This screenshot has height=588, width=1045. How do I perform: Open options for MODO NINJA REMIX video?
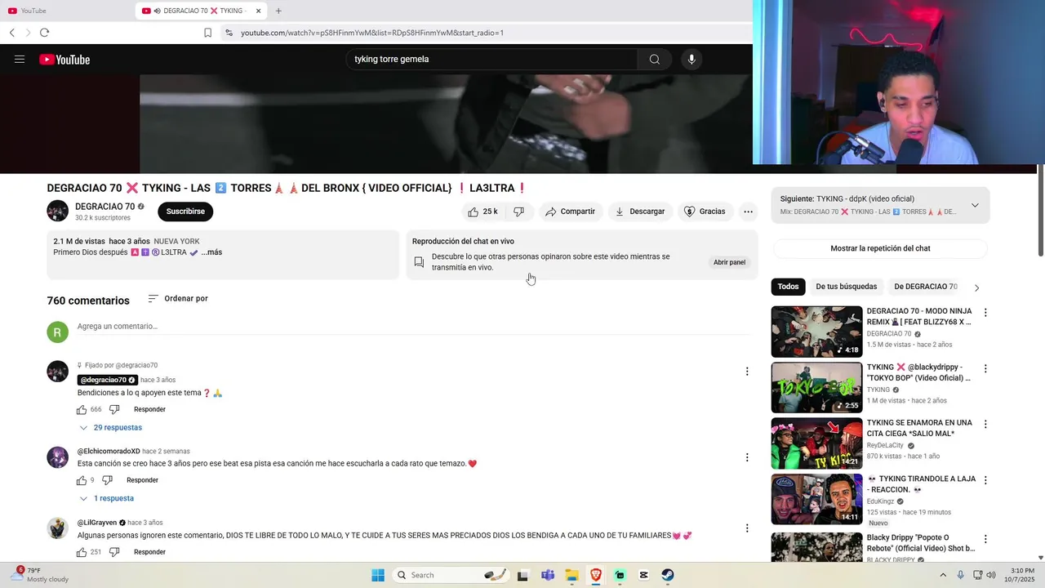point(985,313)
